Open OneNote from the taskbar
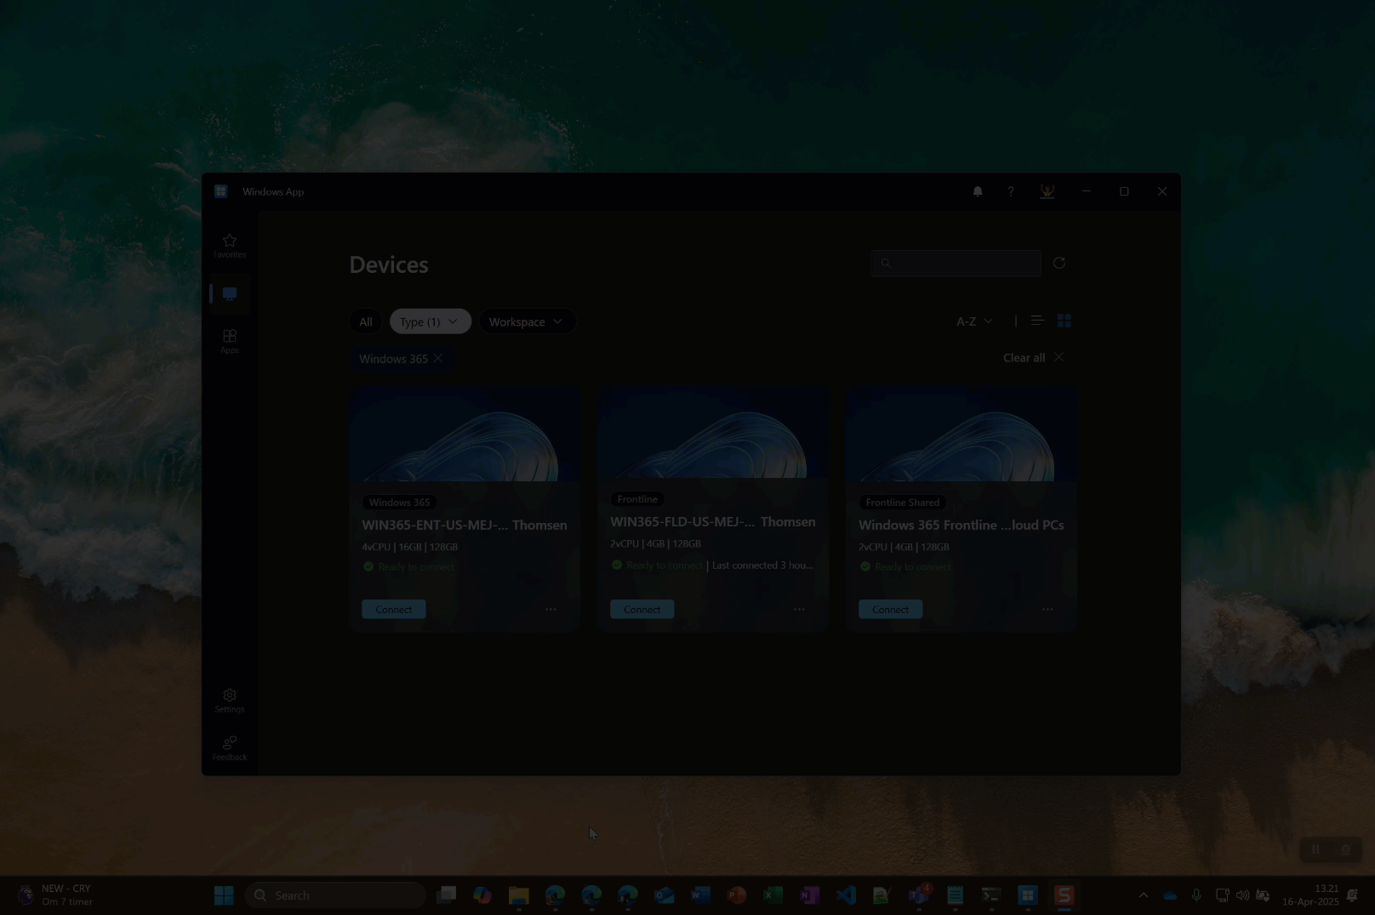The height and width of the screenshot is (915, 1375). (x=809, y=895)
